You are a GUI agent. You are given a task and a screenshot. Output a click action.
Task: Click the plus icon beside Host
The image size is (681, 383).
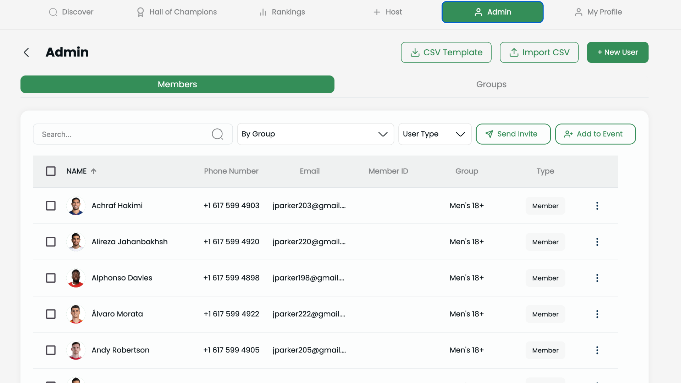(377, 12)
